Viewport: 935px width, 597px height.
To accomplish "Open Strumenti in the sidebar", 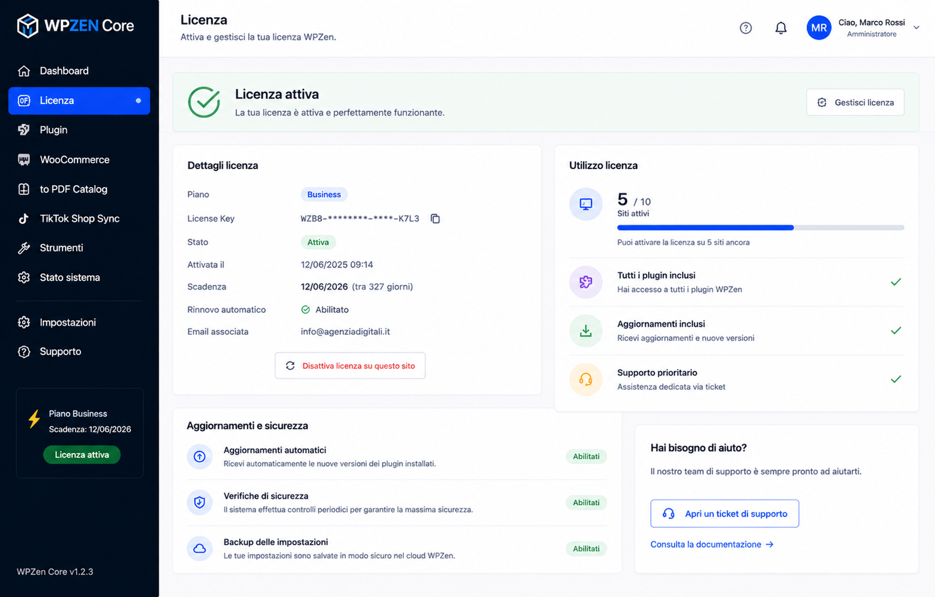I will (x=79, y=248).
